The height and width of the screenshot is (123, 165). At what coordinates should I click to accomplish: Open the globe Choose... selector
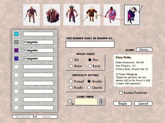click(x=144, y=50)
